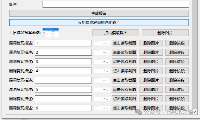This screenshot has width=200, height=120.
Task: Click 删除图片 for description row 3
Action: coord(151,62)
